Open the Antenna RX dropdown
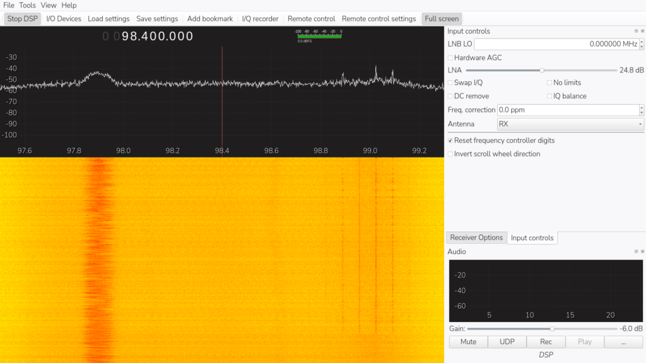This screenshot has width=646, height=363. point(570,124)
